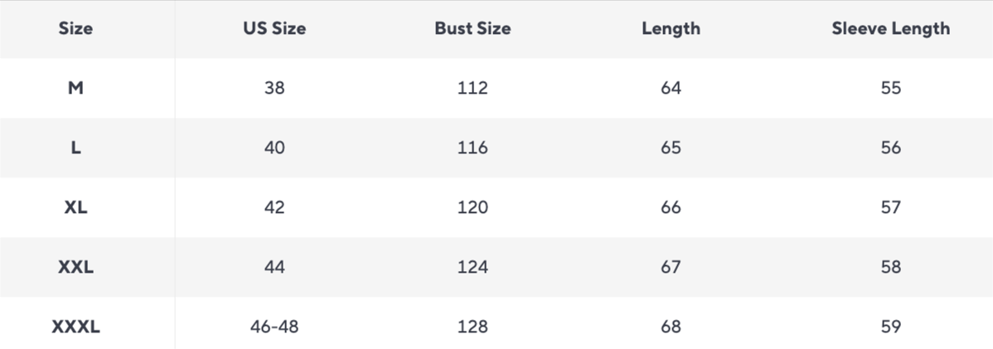Screen dimensions: 993x349
Task: Select the L size row label
Action: [x=75, y=148]
